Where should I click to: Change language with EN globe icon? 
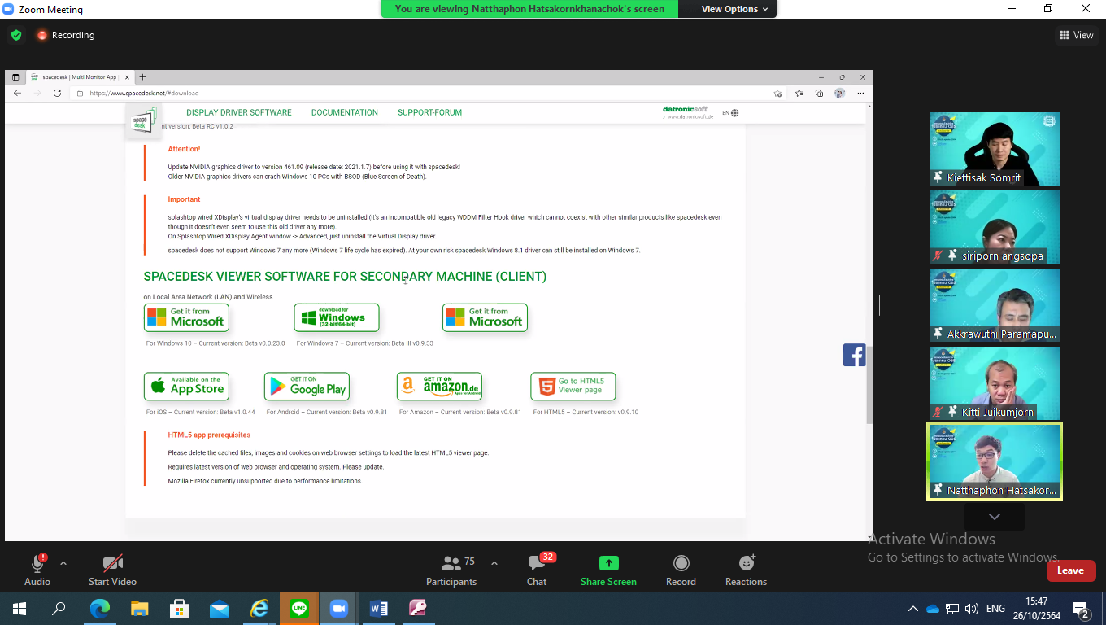coord(730,113)
